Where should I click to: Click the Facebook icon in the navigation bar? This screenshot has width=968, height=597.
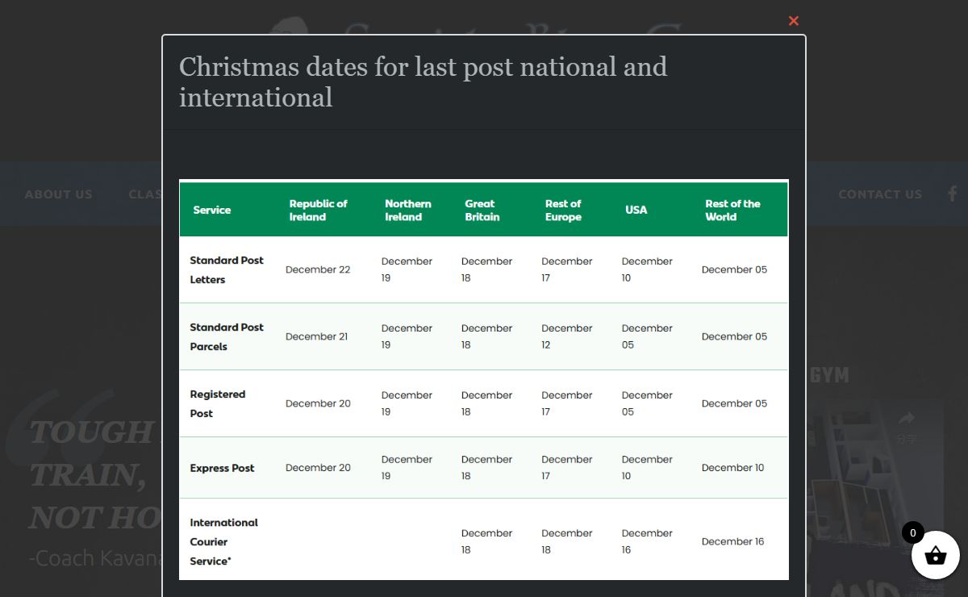(x=953, y=194)
